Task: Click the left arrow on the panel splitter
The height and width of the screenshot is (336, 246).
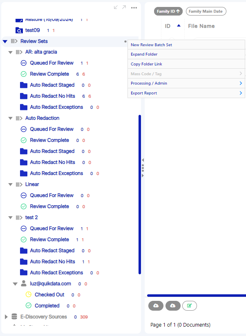Action: pyautogui.click(x=143, y=160)
